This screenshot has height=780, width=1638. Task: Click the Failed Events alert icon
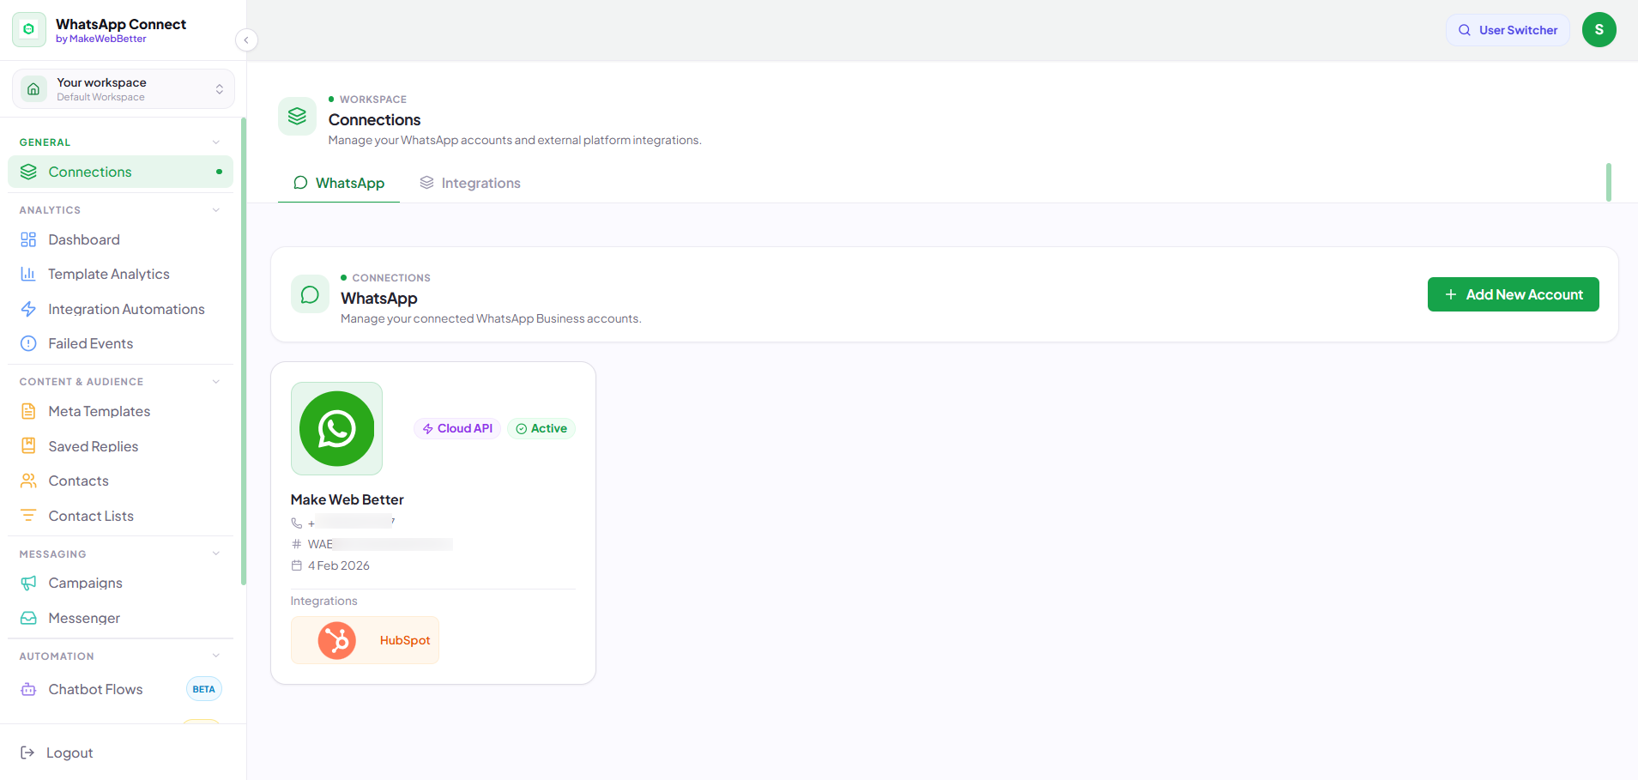28,343
